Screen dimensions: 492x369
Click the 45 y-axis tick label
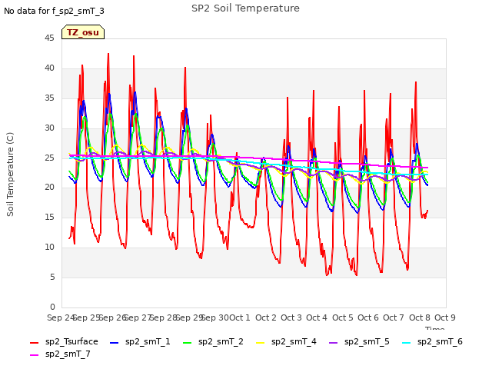pyautogui.click(x=49, y=38)
